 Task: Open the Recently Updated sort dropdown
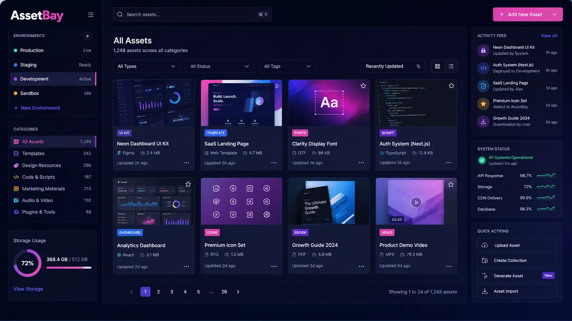coord(393,66)
